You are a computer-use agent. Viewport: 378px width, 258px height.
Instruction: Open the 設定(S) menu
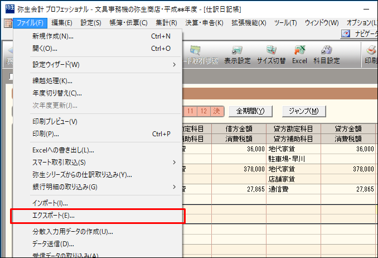coord(91,23)
